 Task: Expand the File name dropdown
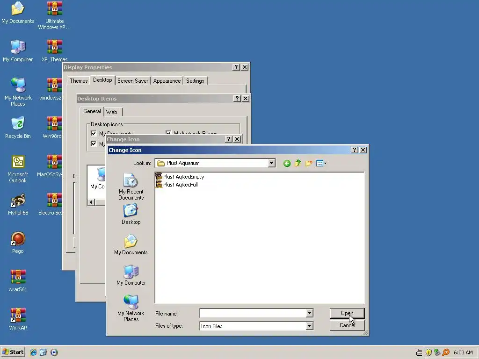click(x=309, y=313)
